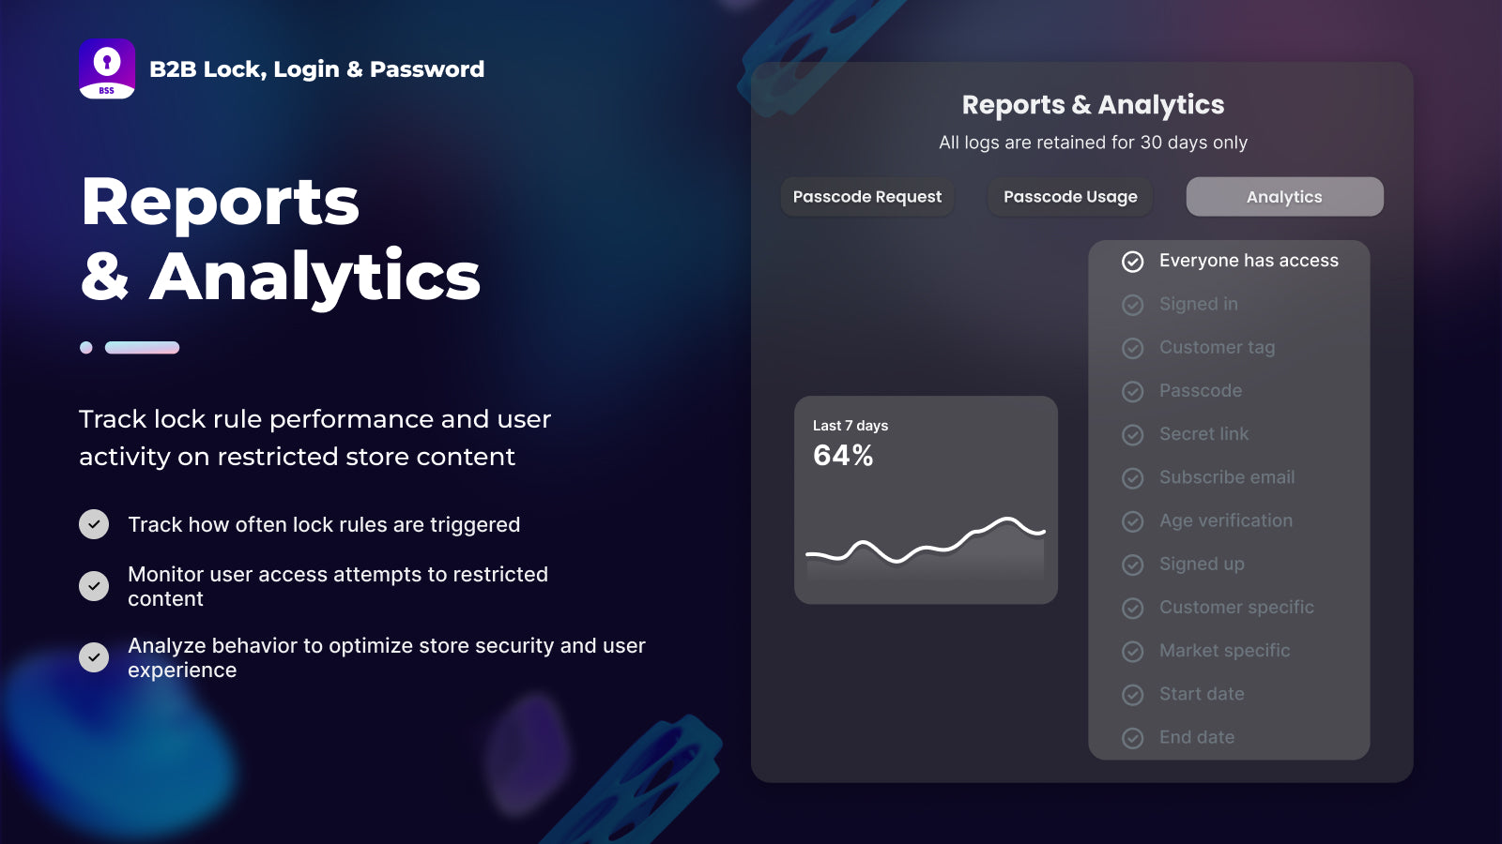Click the checkmark beside Track how often rules trigger
The height and width of the screenshot is (844, 1502).
(x=94, y=524)
